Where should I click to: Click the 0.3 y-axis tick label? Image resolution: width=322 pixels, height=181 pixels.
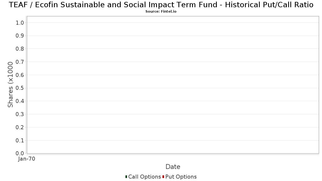(20, 114)
